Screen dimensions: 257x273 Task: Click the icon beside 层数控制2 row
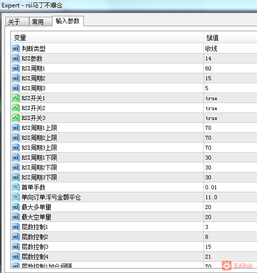(x=16, y=237)
